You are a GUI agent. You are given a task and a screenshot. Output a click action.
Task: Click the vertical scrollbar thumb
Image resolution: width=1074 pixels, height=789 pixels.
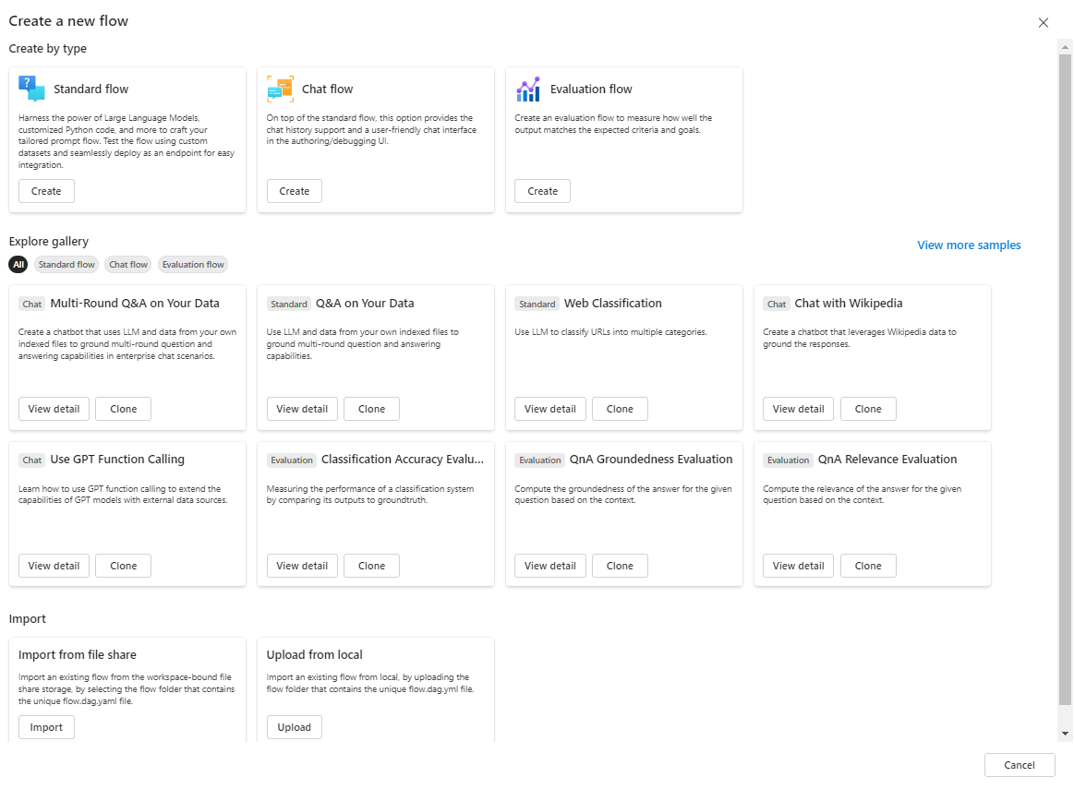coord(1065,380)
